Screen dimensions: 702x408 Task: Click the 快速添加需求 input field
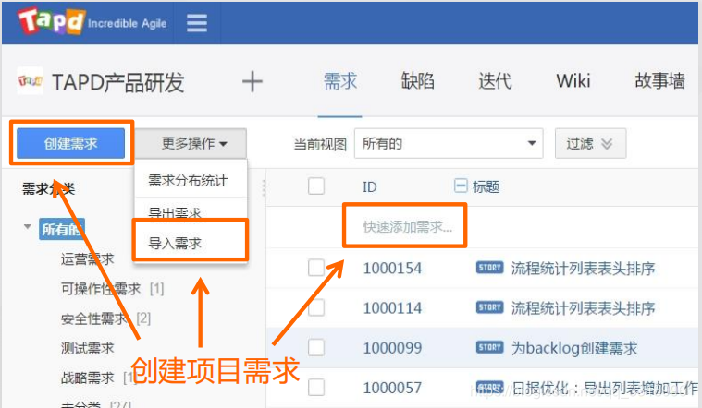click(405, 226)
